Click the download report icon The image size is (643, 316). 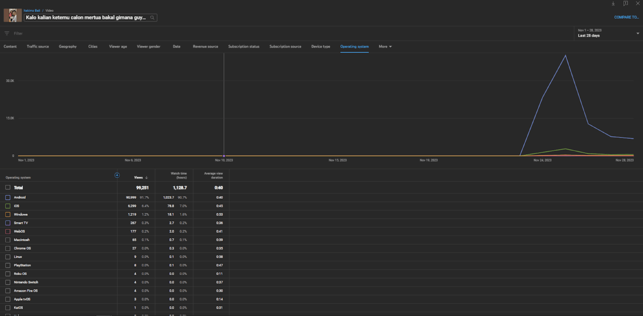613,4
